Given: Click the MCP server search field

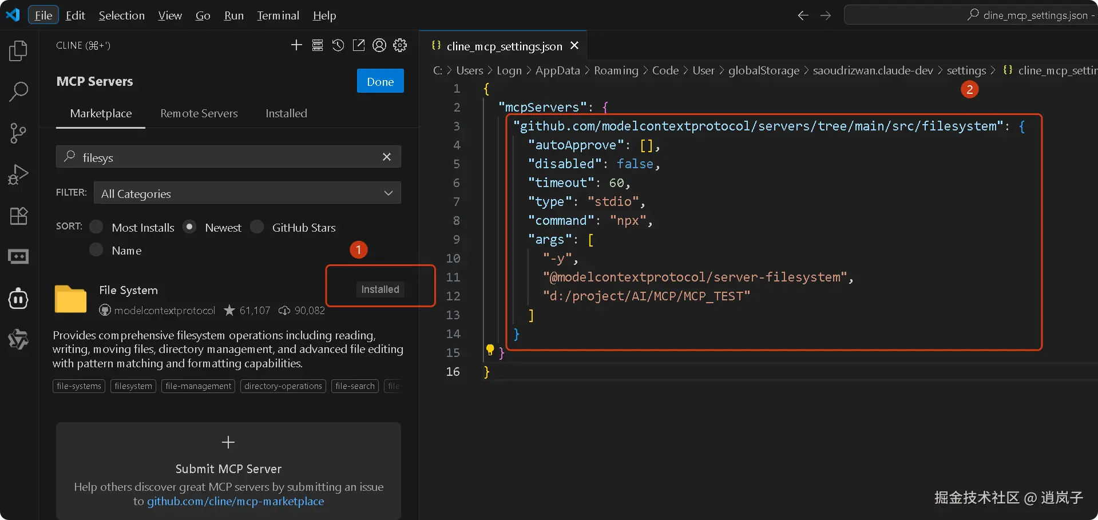Looking at the screenshot, I should (x=229, y=157).
